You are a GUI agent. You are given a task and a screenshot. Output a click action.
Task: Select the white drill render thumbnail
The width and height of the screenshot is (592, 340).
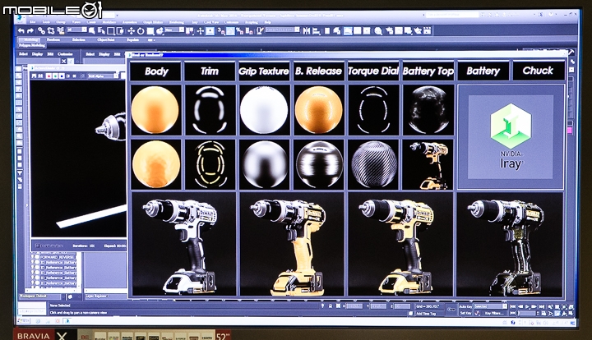[183, 244]
